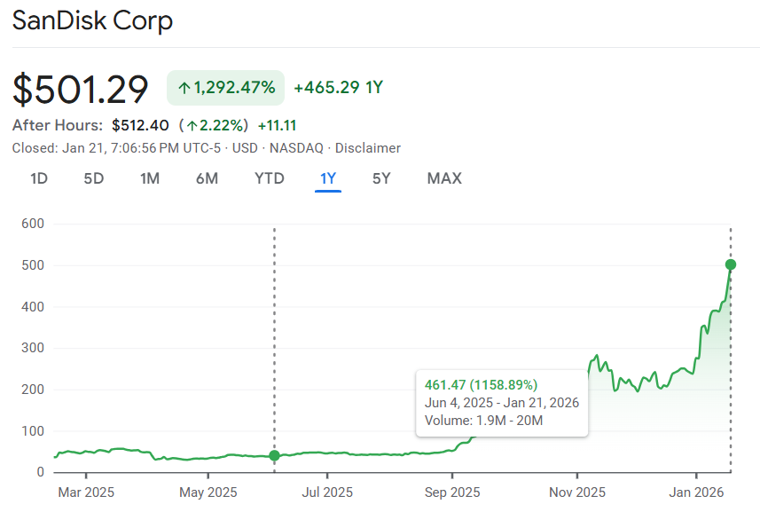760x512 pixels.
Task: Click the +11.11 after-hours gain
Action: pyautogui.click(x=277, y=126)
